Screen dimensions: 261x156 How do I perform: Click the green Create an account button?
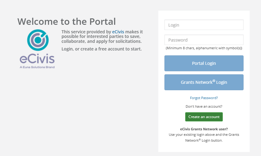coord(204,117)
